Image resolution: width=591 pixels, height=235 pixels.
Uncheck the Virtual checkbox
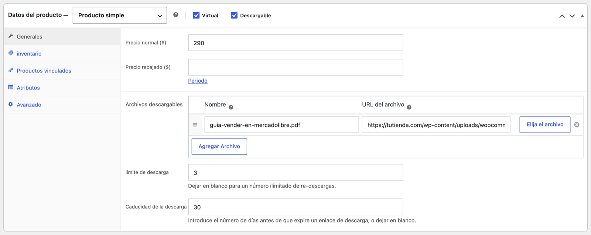click(x=196, y=15)
